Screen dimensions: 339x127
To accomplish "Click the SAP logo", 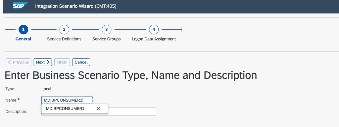I will (x=20, y=6).
